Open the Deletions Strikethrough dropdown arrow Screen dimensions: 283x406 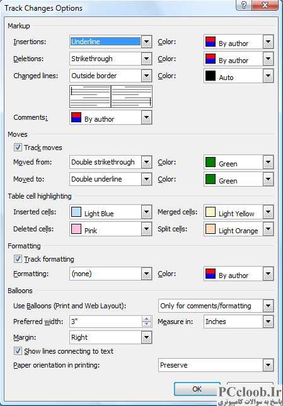[x=147, y=59]
